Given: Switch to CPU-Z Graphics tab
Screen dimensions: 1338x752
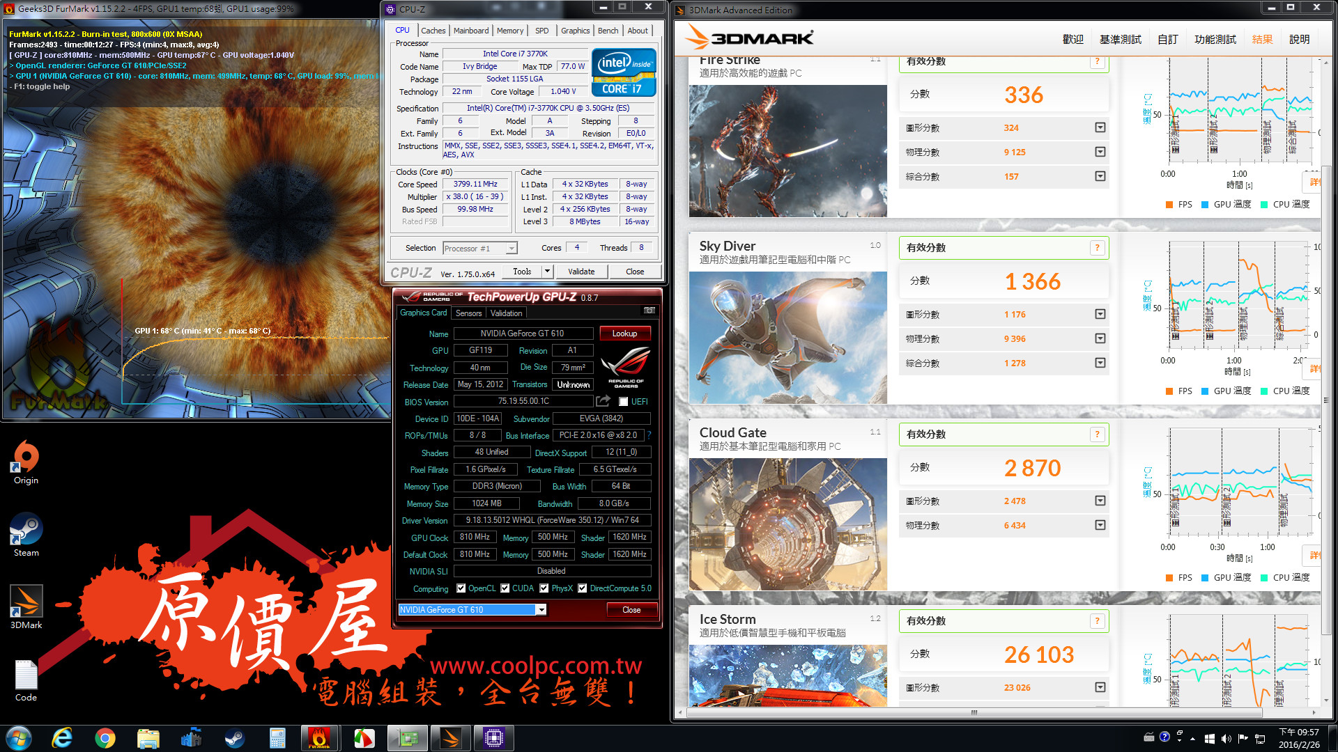Looking at the screenshot, I should click(575, 31).
